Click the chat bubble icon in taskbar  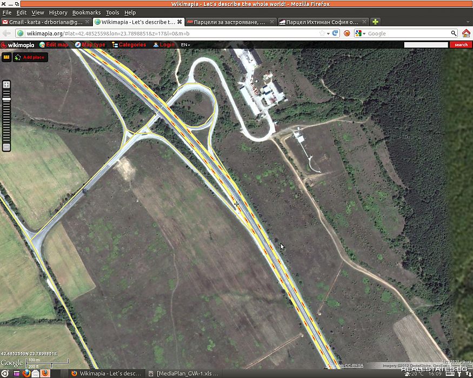35,374
